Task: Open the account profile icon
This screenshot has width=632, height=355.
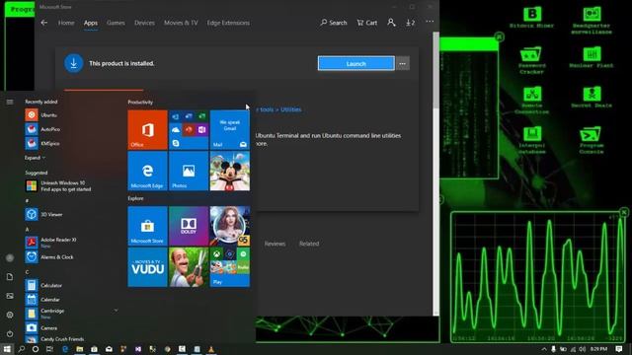Action: click(391, 23)
